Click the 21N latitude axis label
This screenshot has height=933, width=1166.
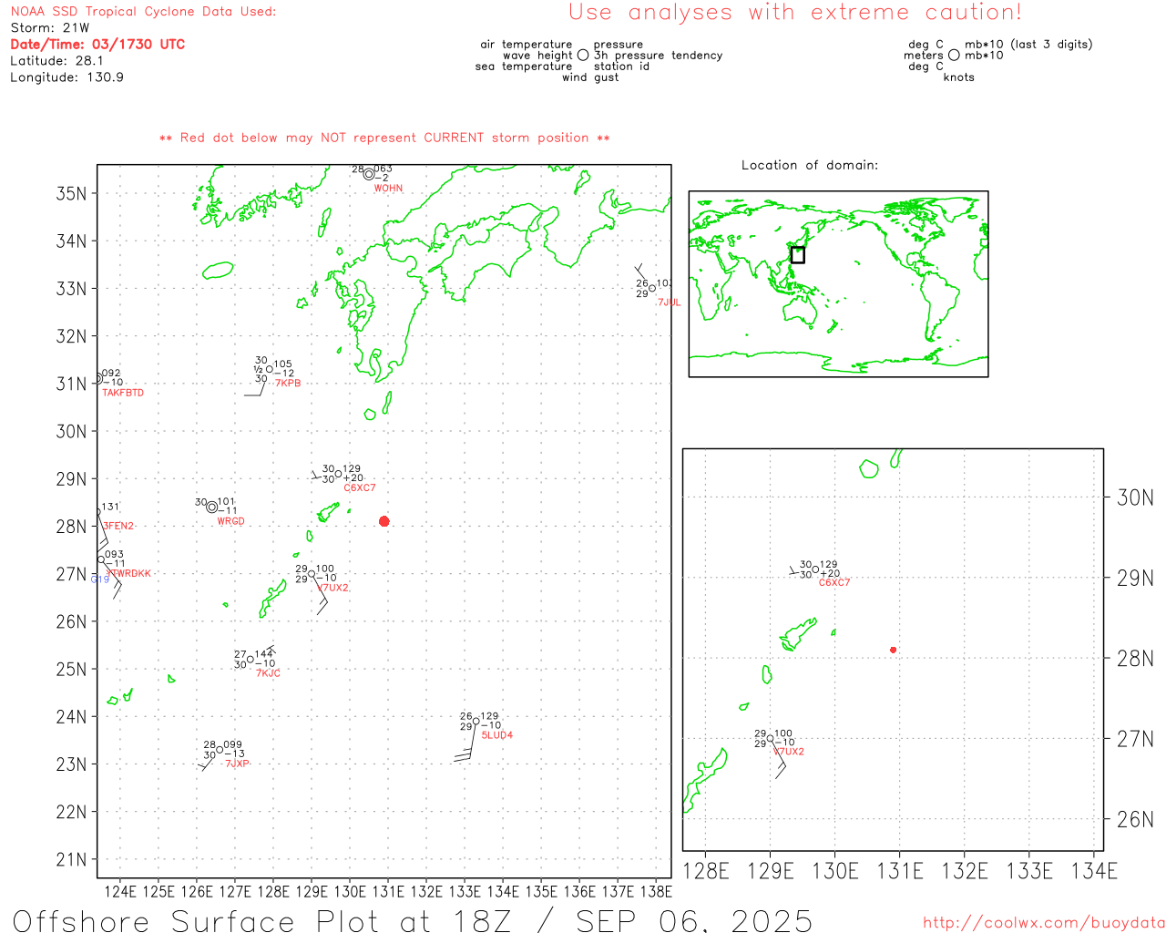(71, 859)
